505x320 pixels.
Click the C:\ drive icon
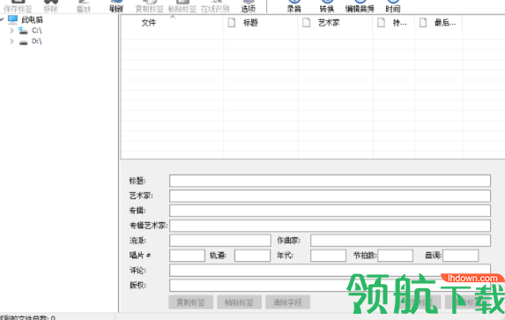coord(23,31)
